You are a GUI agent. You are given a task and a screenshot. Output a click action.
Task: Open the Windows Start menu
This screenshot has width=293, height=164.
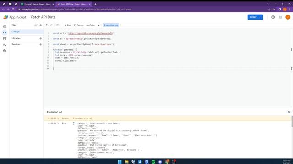(x=119, y=162)
